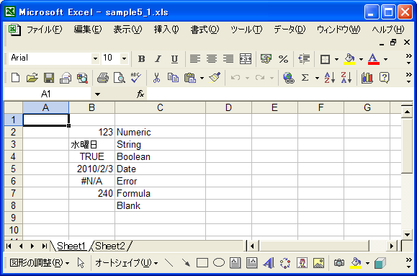Decrease cell indent

[x=304, y=59]
